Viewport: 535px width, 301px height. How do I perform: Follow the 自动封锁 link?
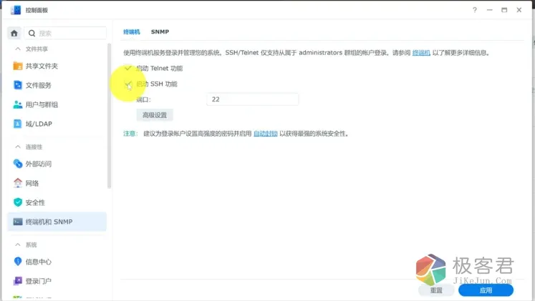point(266,134)
